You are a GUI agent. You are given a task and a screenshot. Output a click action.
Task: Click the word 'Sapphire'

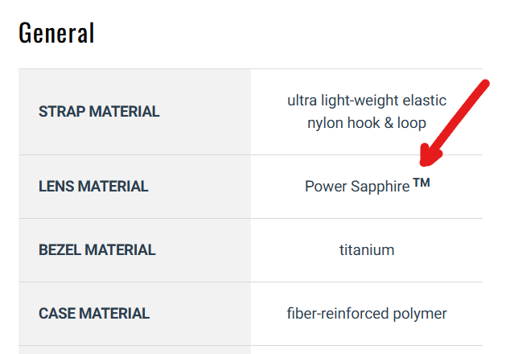coord(382,187)
